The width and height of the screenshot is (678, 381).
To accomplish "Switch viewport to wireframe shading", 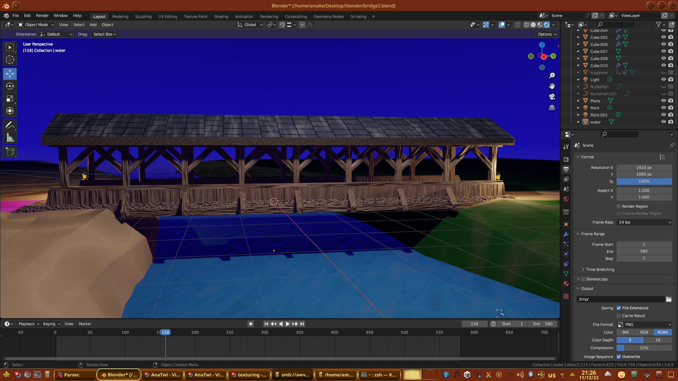I will (x=526, y=25).
